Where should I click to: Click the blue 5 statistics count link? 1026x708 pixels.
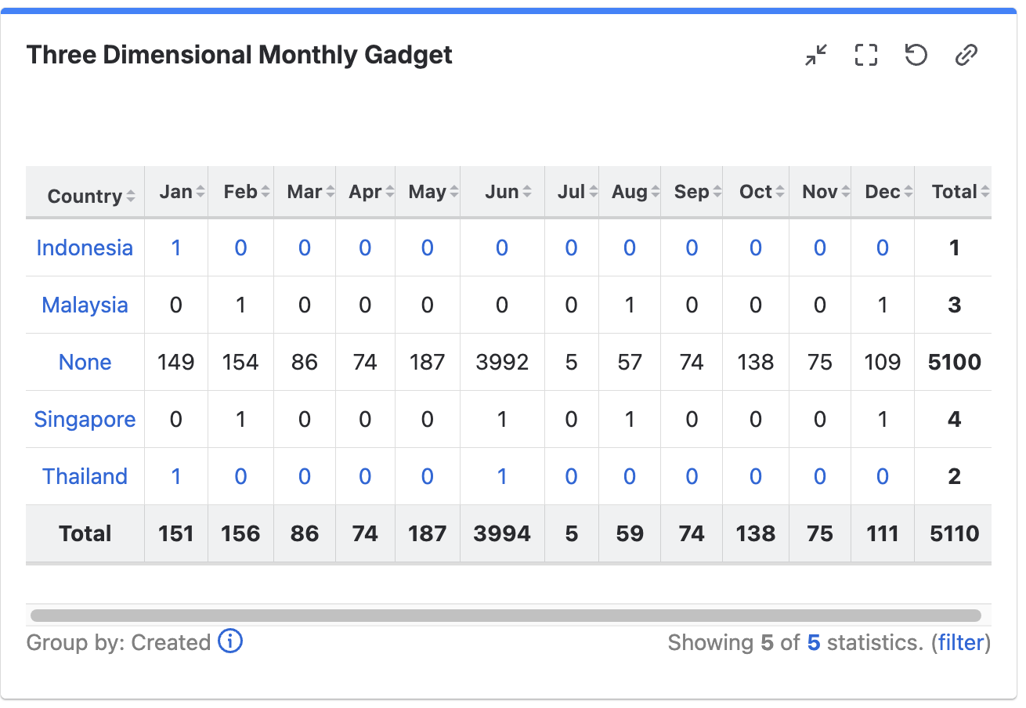pyautogui.click(x=814, y=643)
